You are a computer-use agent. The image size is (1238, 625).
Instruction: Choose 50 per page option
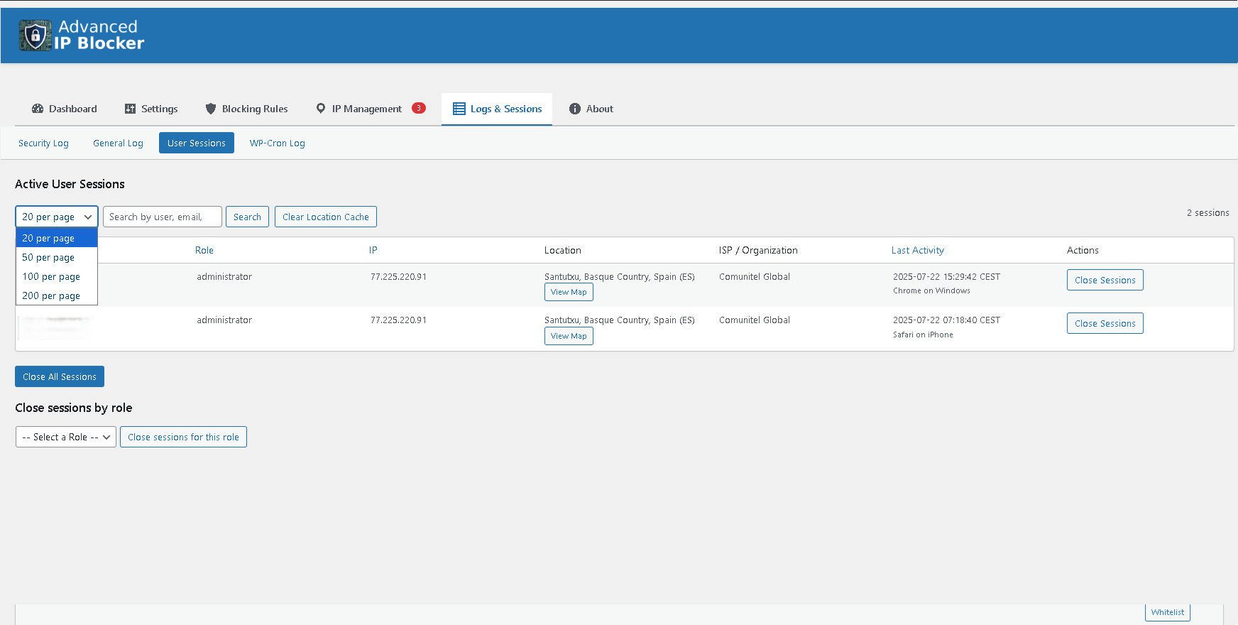pyautogui.click(x=48, y=257)
